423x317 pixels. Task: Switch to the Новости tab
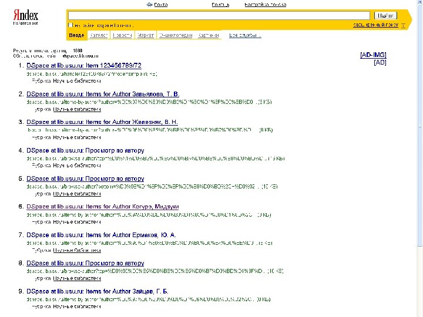122,35
